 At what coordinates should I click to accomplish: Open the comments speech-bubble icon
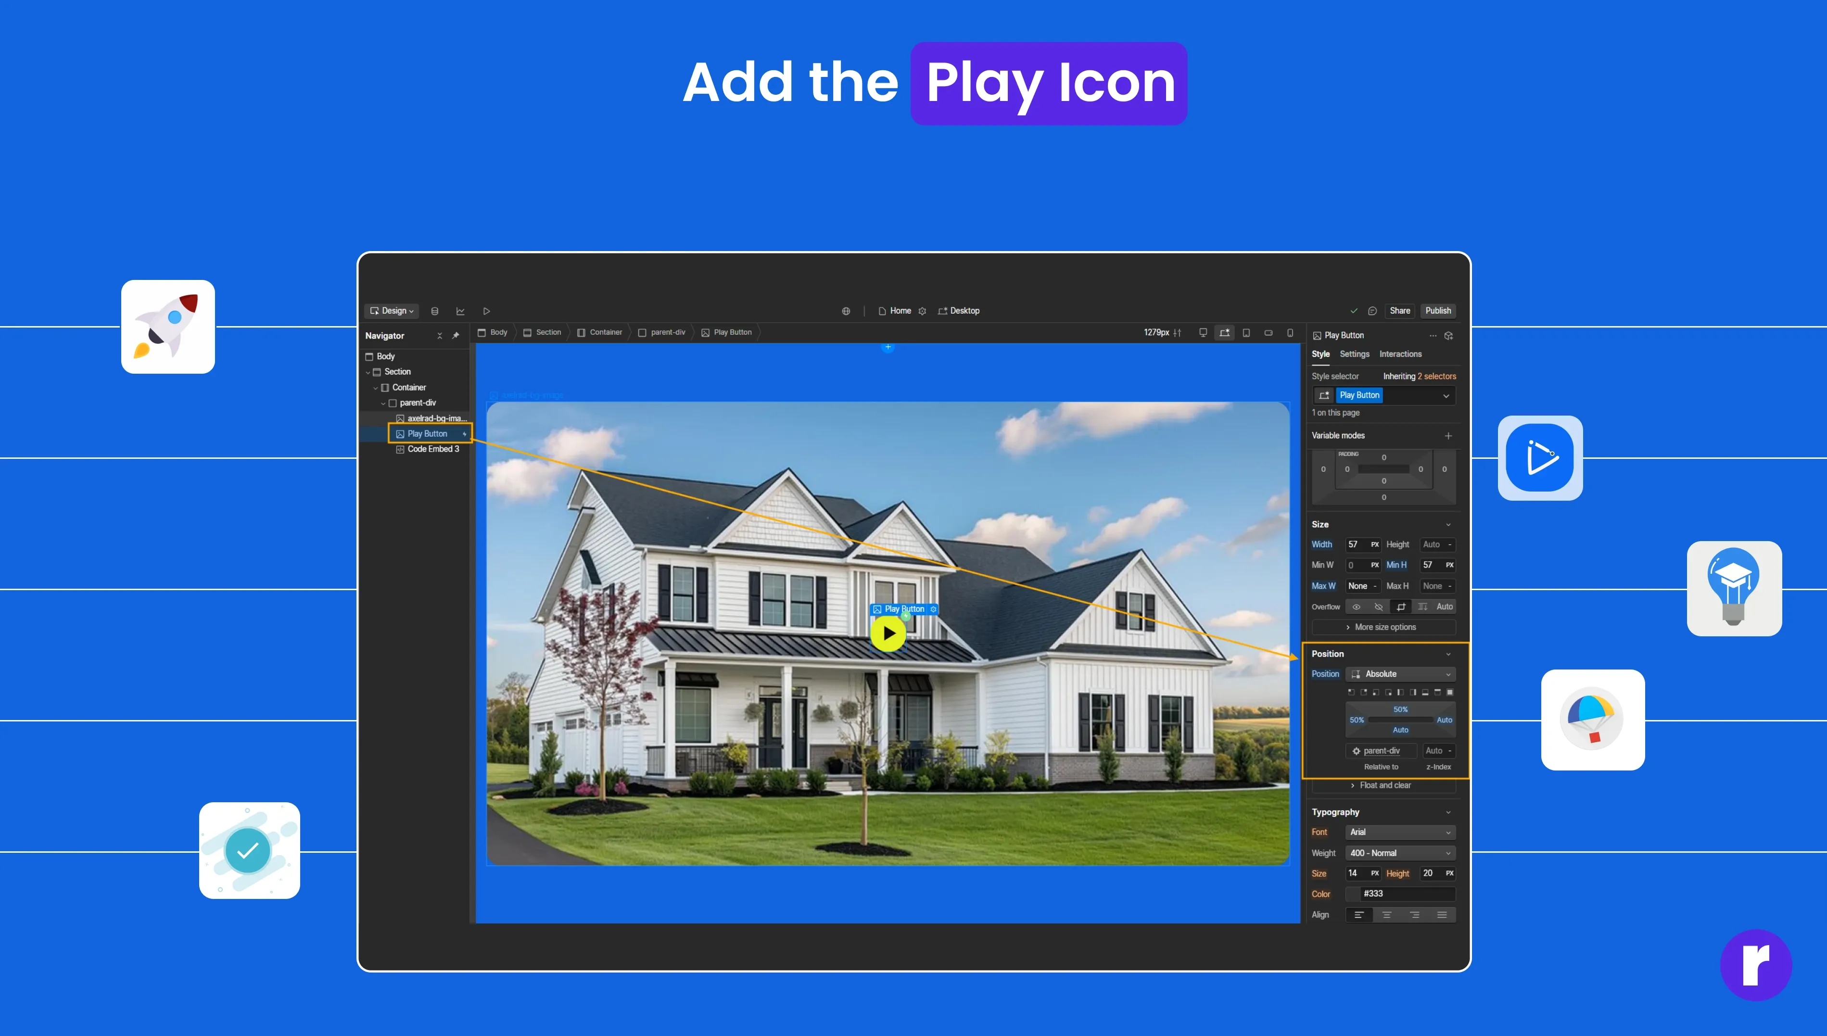tap(1372, 311)
